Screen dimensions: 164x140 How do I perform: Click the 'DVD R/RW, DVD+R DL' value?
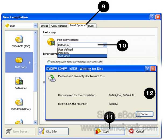tap(122, 95)
